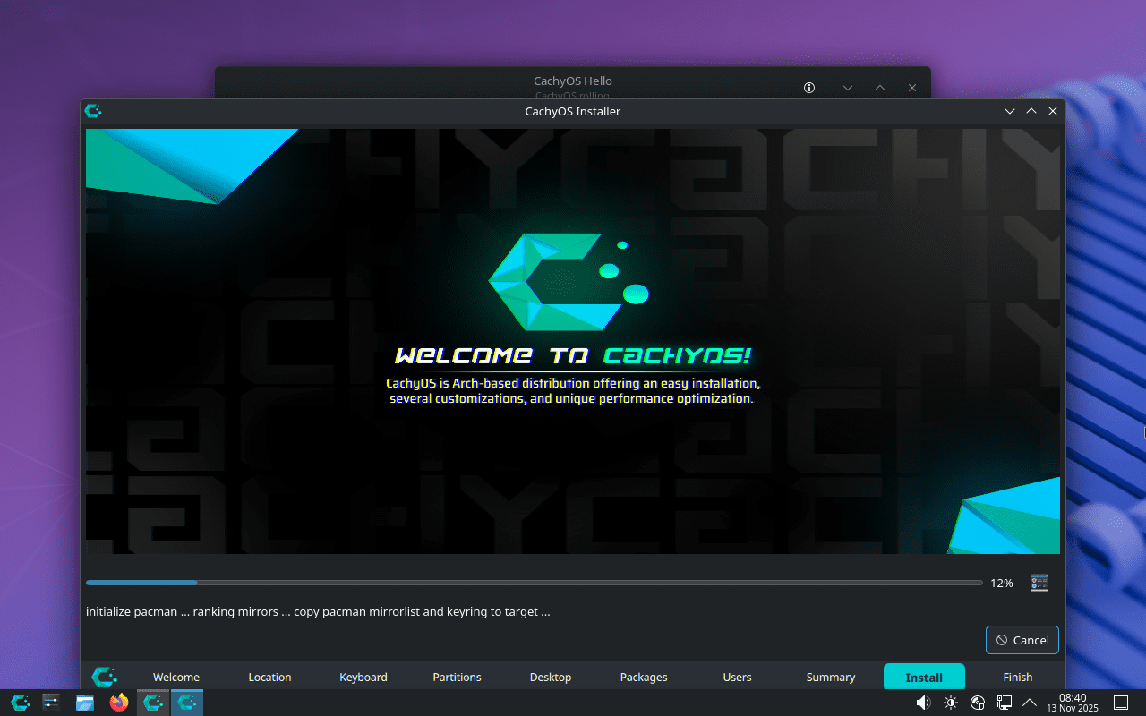Click the volume speaker tray icon

pyautogui.click(x=922, y=702)
